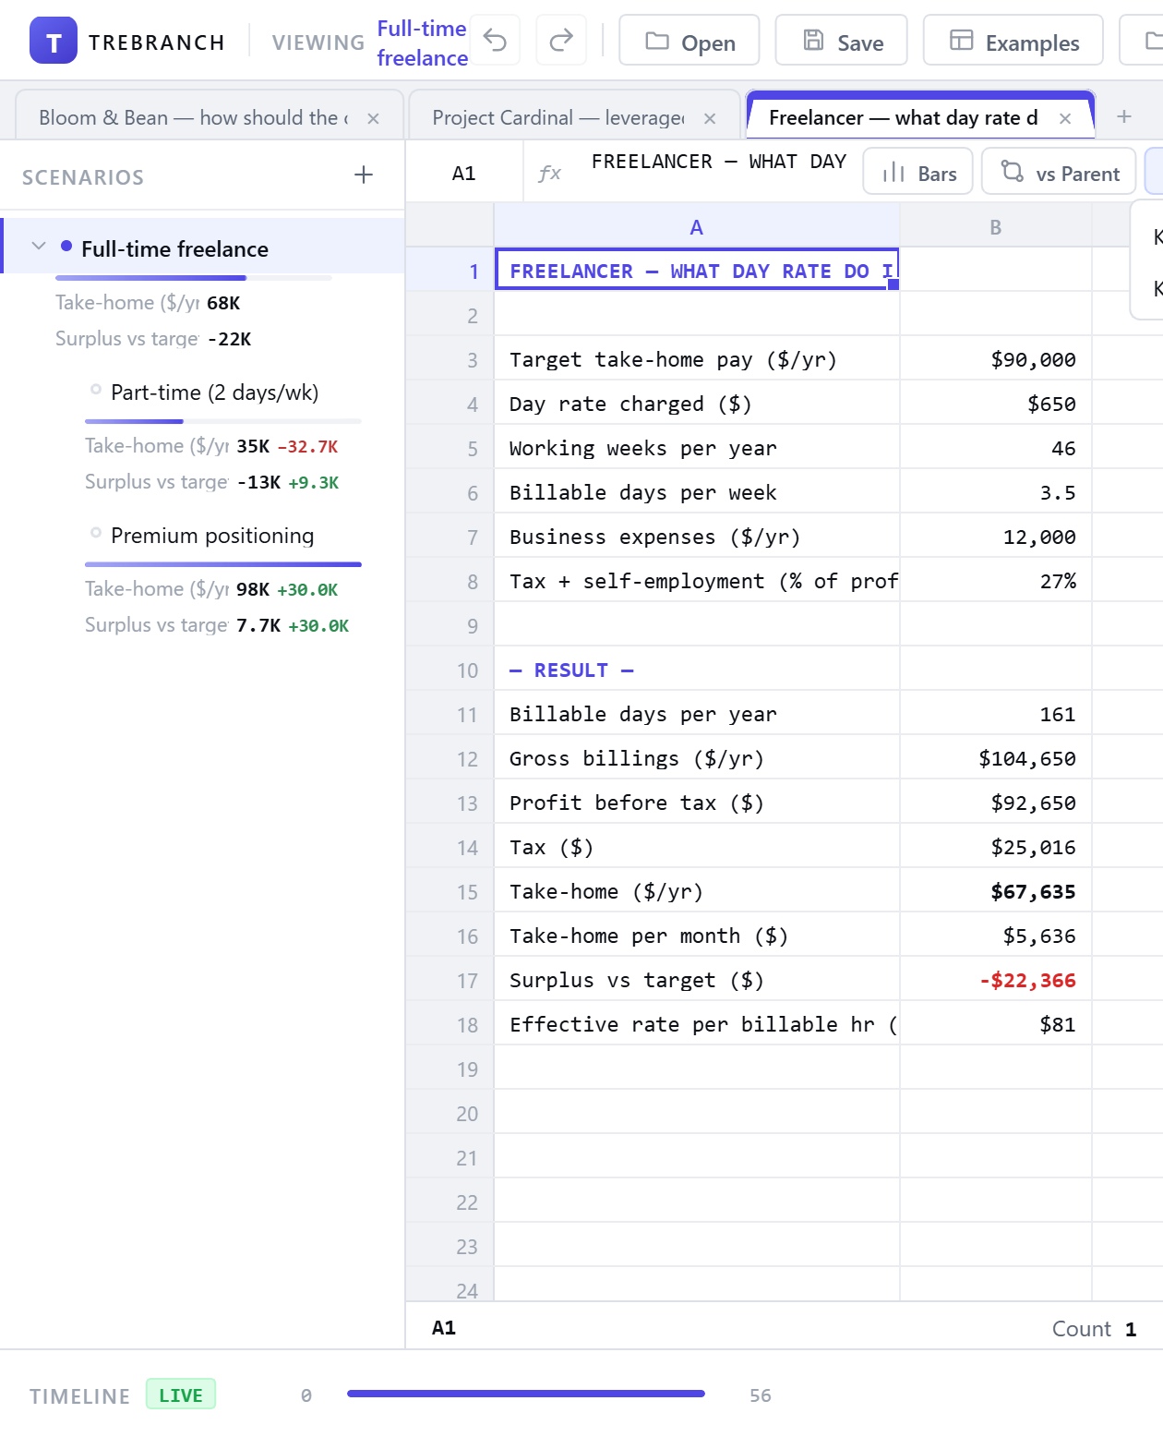
Task: Toggle the Bars view
Action: pyautogui.click(x=918, y=173)
